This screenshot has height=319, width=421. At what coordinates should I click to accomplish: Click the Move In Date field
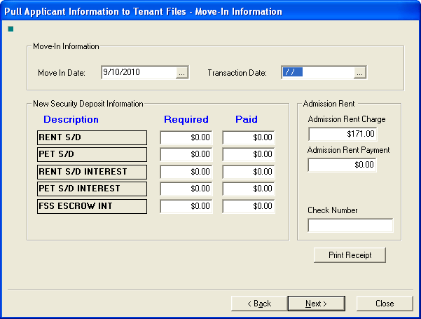click(x=137, y=72)
